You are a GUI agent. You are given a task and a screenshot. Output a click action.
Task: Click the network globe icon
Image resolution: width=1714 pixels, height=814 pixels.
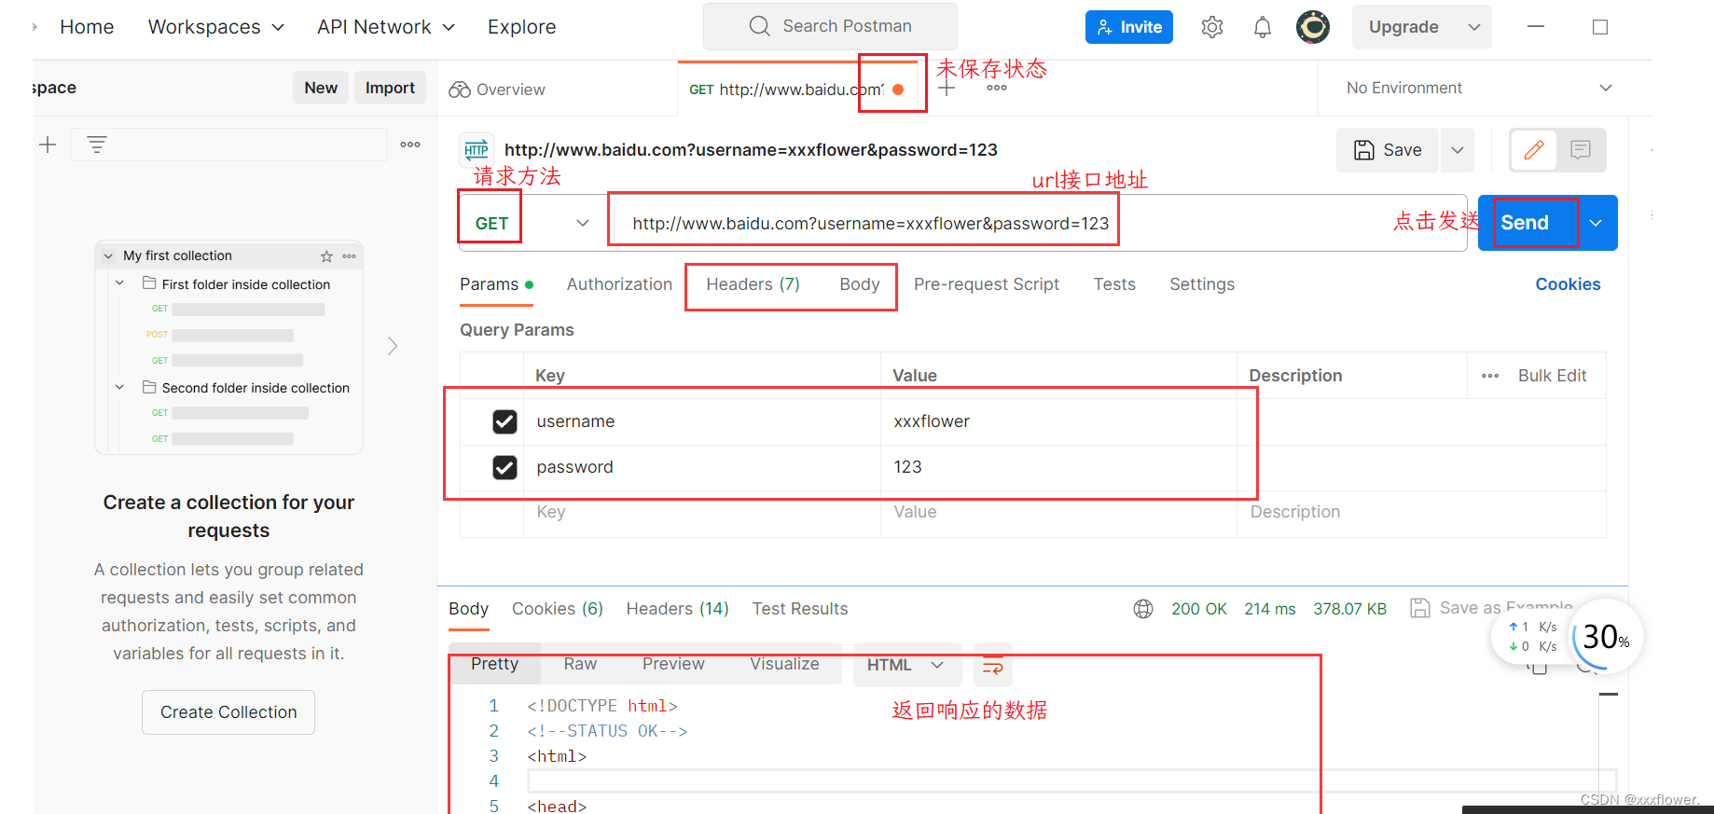click(x=1143, y=609)
